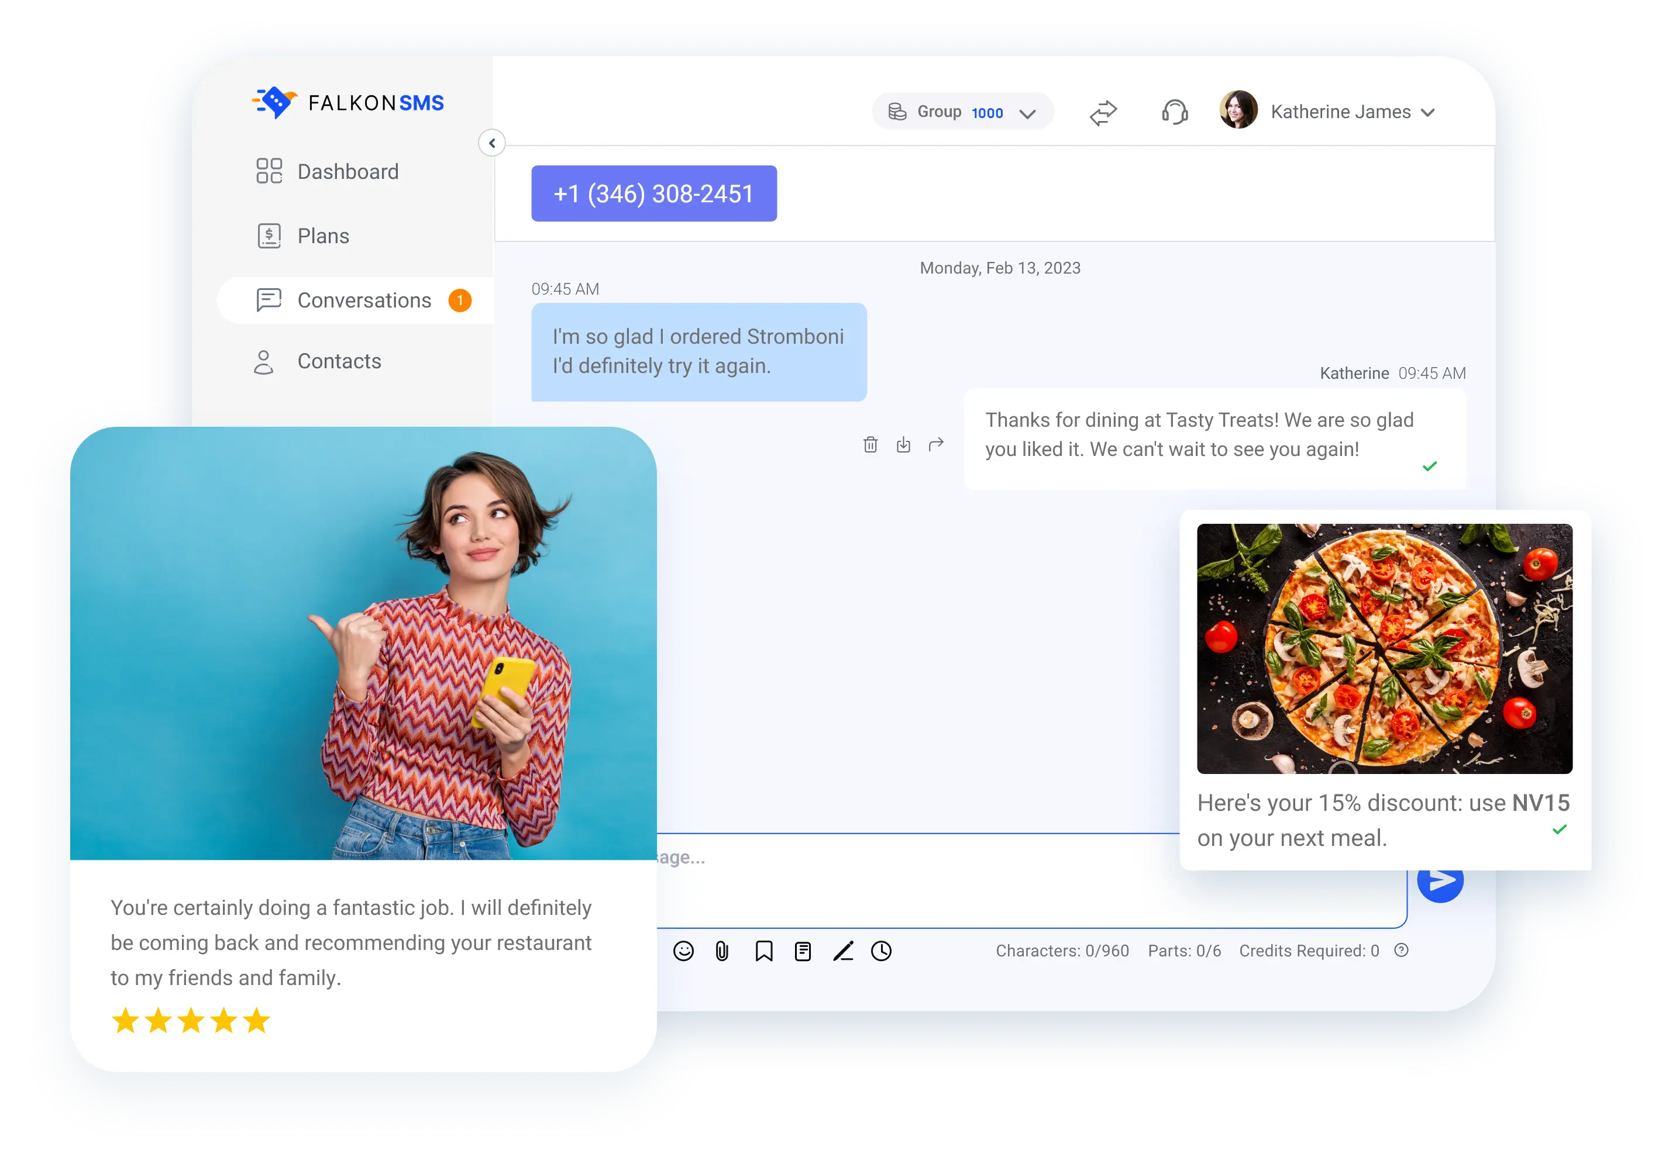Viewport: 1662px width, 1161px height.
Task: Open the emoji picker in the message composer
Action: (x=685, y=951)
